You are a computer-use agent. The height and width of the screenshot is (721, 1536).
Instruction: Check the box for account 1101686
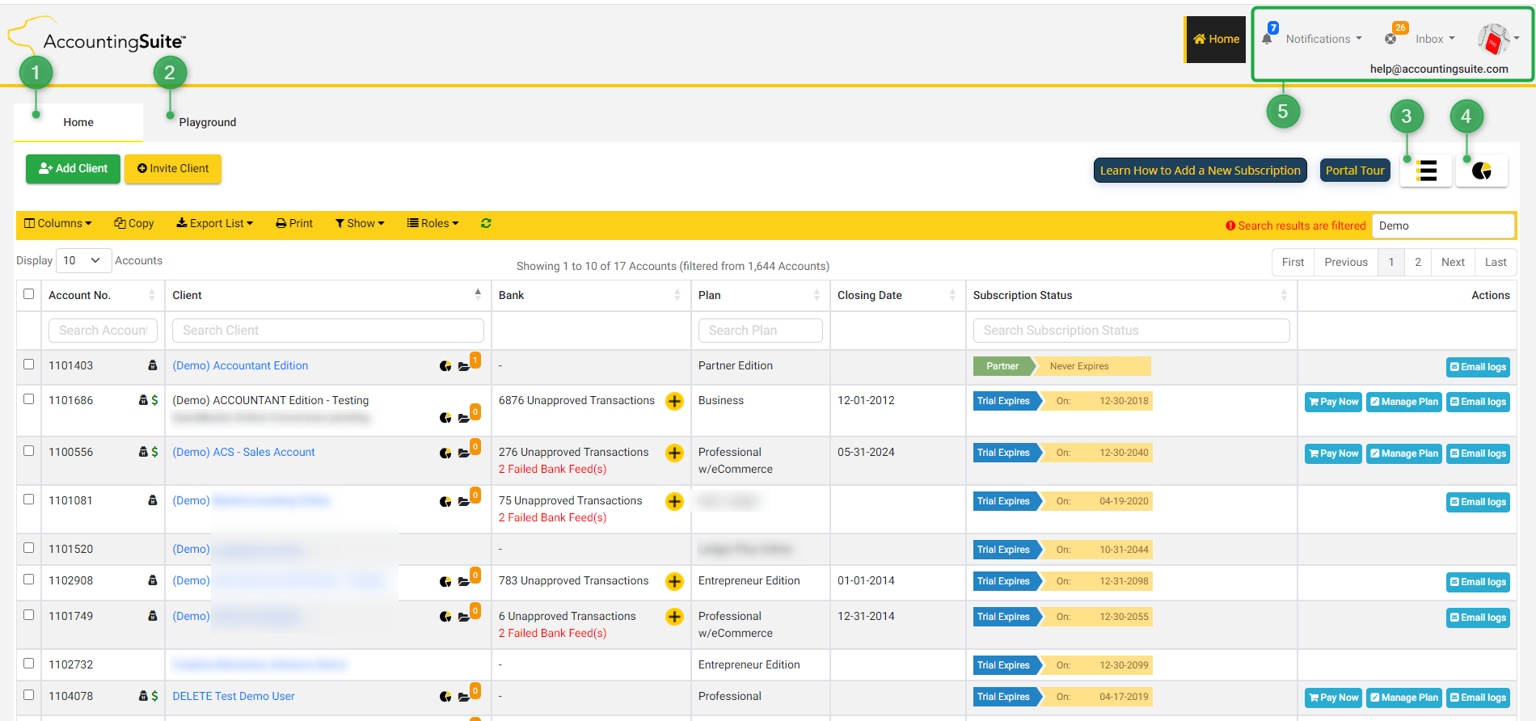[29, 398]
